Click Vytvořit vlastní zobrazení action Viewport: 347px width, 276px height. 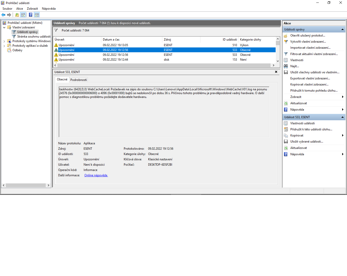click(308, 42)
